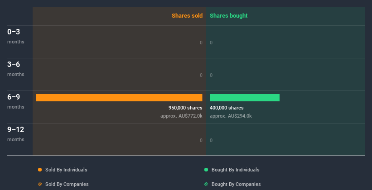
Task: Select the 6–9 months row label
Action: [16, 101]
